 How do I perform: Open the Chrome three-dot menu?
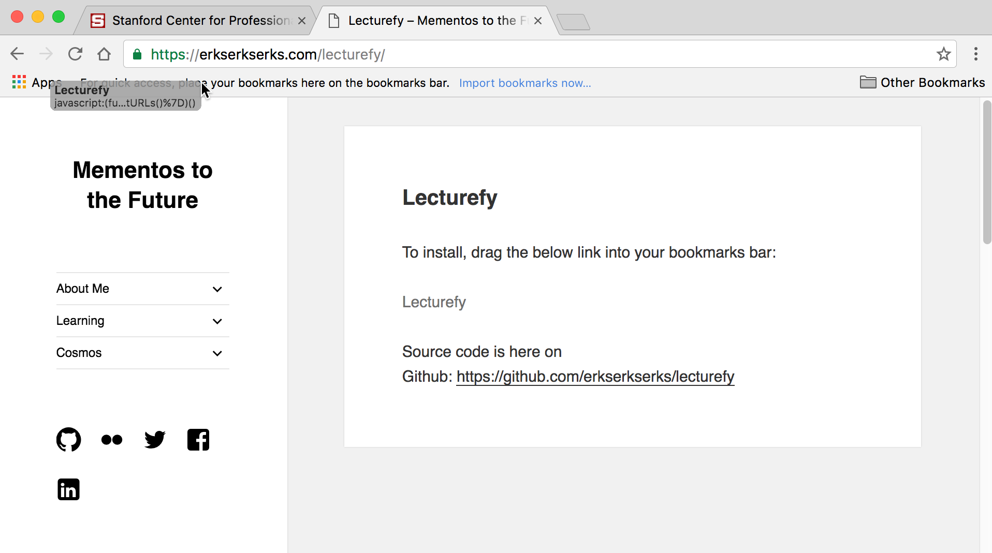pos(975,54)
